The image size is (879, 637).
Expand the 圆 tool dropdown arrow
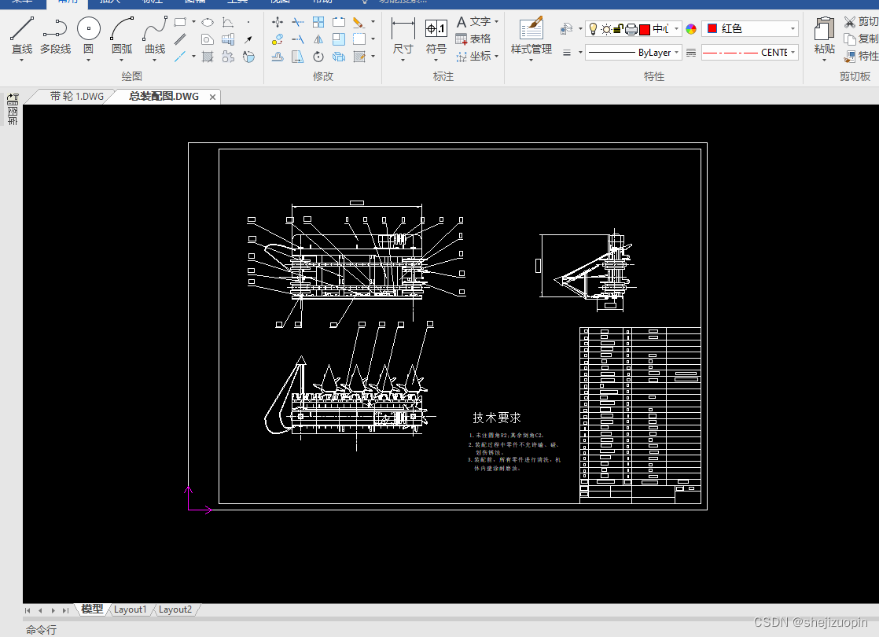point(89,60)
